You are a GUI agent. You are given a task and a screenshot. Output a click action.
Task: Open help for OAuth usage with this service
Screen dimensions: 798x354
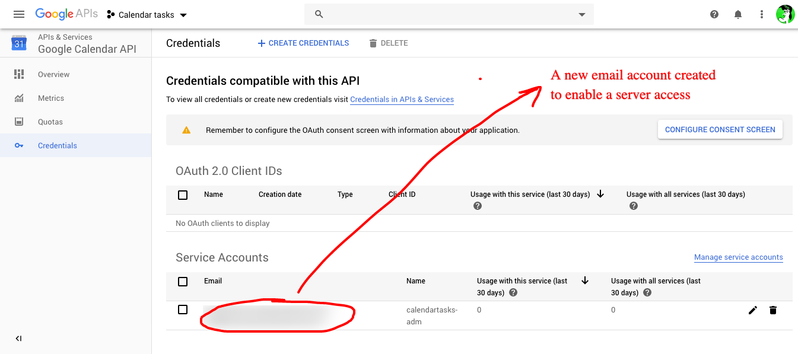click(478, 206)
